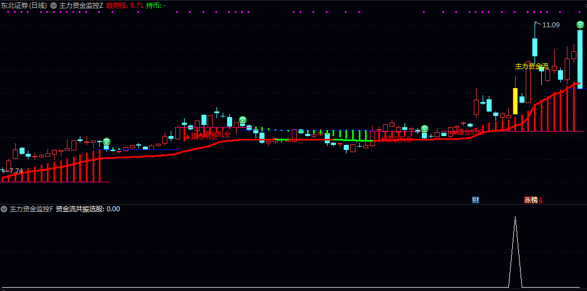This screenshot has height=291, width=587.
Task: Click the red S marker icon
Action: pyautogui.click(x=540, y=201)
